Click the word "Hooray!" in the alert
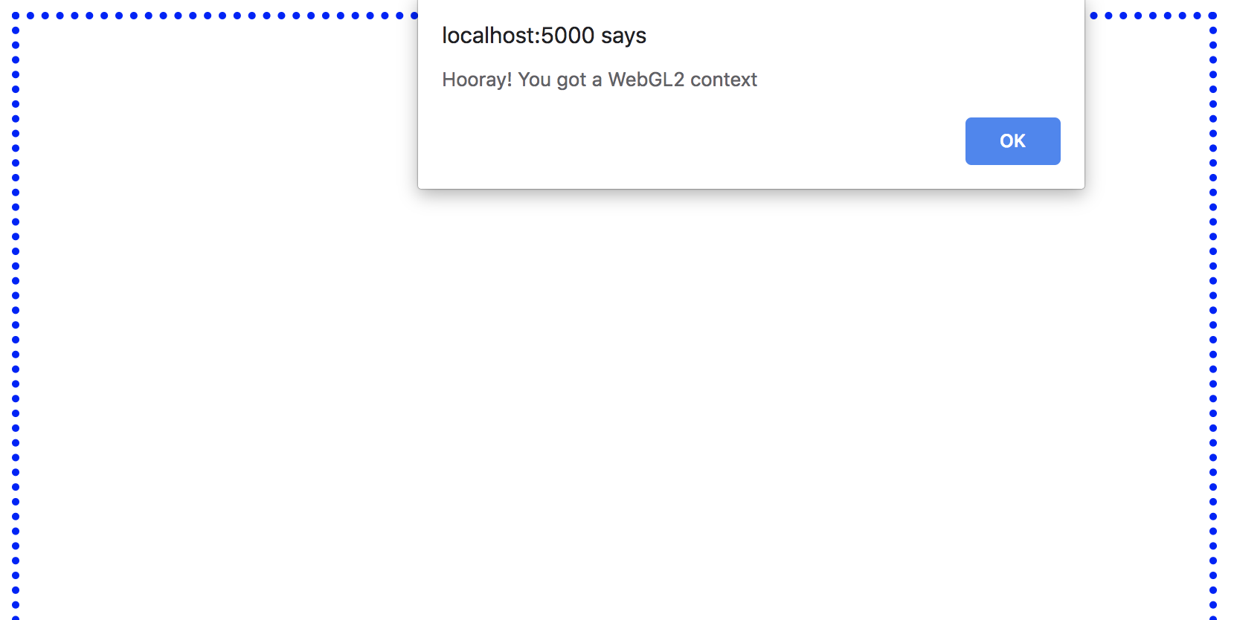Image resolution: width=1234 pixels, height=620 pixels. (x=477, y=80)
